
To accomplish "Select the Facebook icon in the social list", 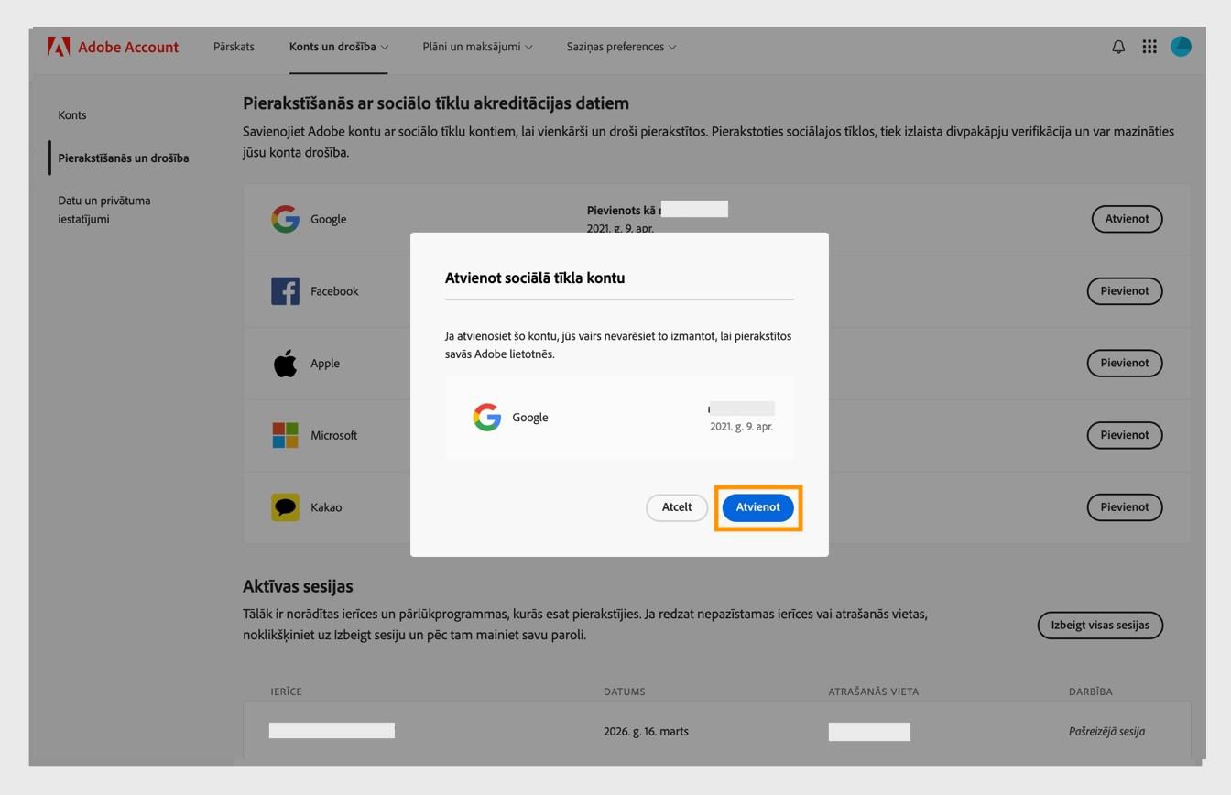I will pyautogui.click(x=285, y=290).
